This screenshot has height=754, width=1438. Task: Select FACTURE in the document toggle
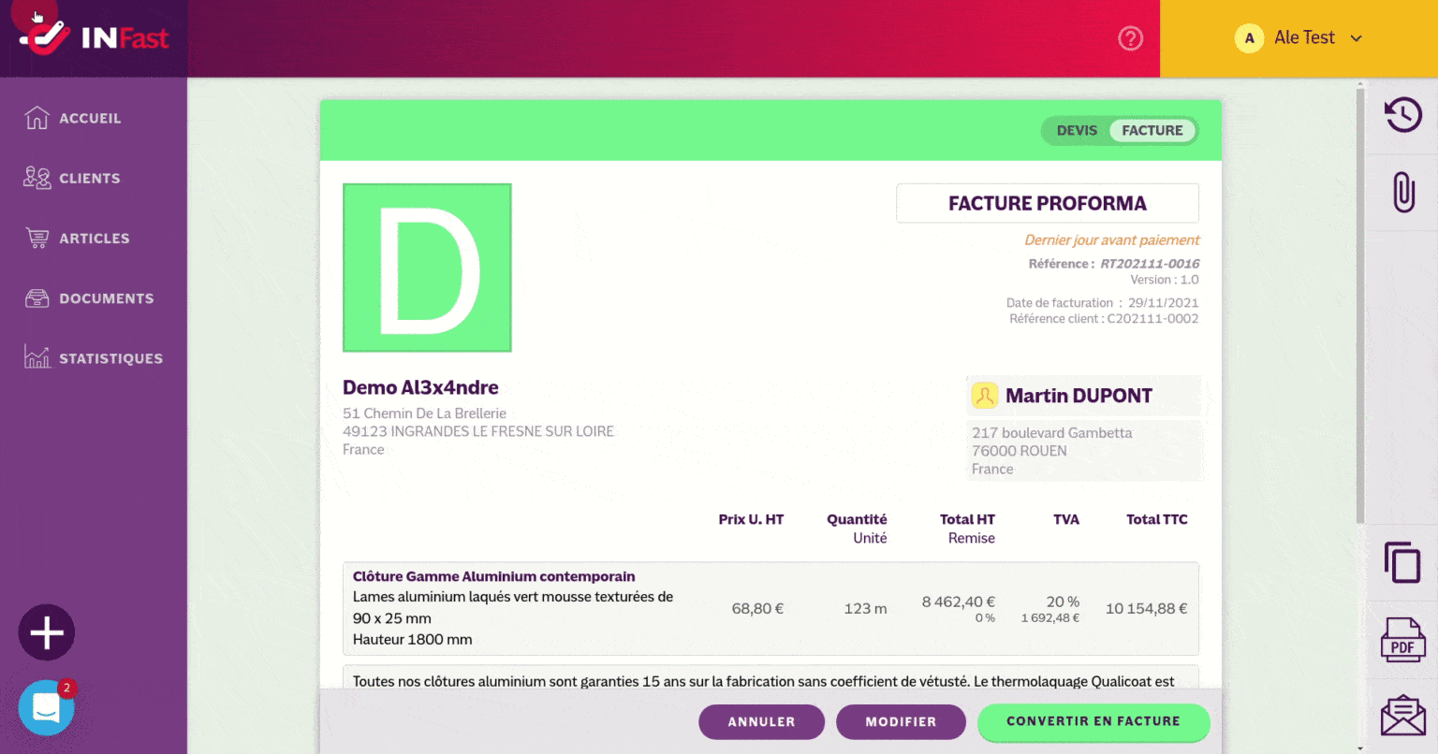tap(1152, 131)
